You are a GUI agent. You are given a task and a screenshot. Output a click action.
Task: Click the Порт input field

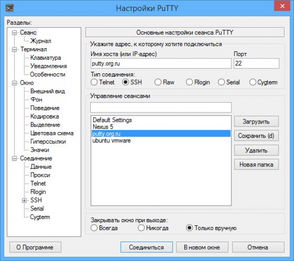(x=256, y=63)
